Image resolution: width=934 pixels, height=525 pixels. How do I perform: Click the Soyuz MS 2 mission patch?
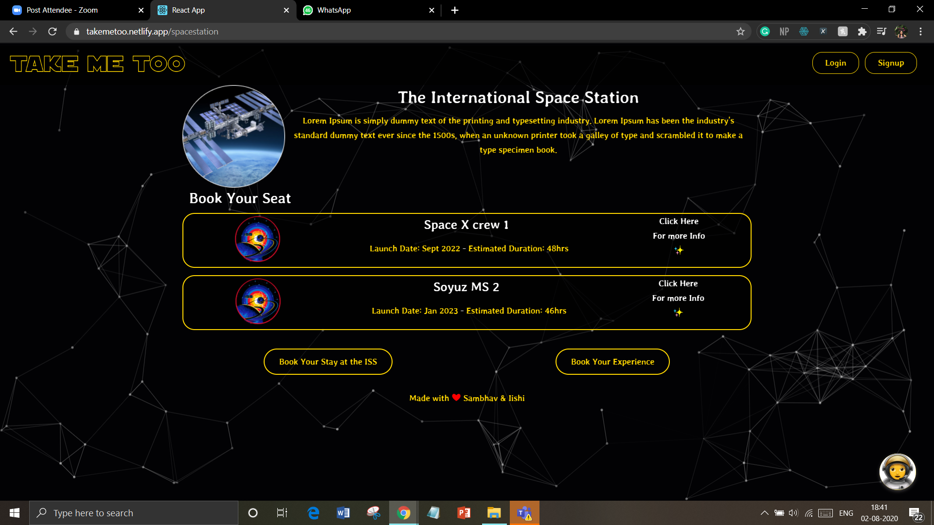(257, 301)
